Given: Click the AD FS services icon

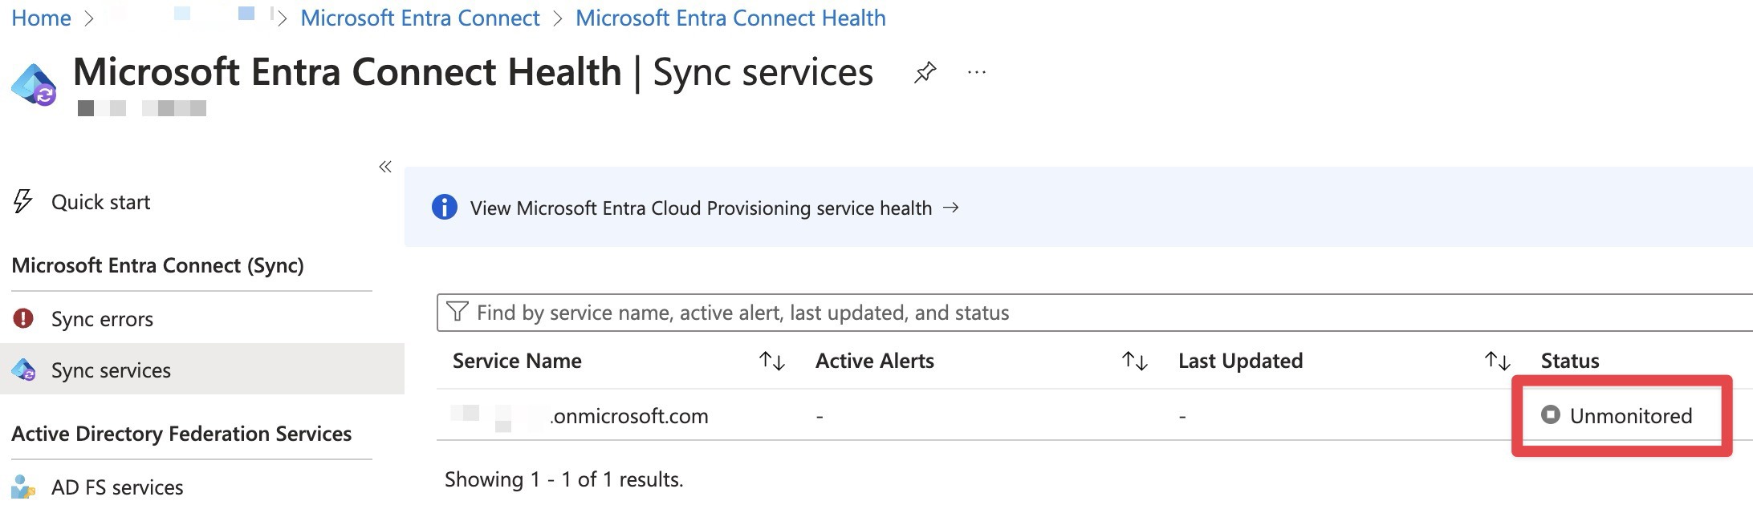Looking at the screenshot, I should (x=23, y=487).
